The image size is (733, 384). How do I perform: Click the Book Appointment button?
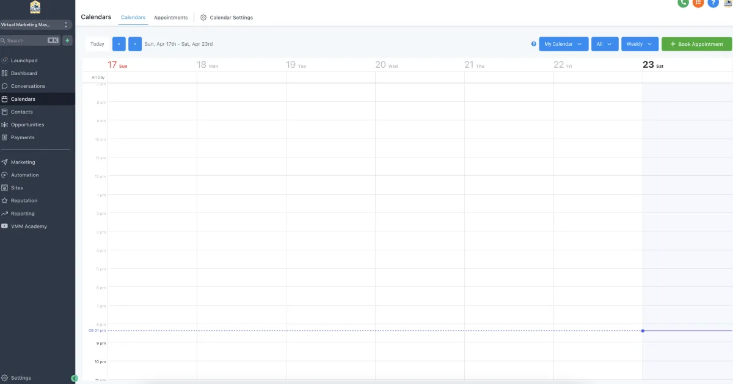click(696, 44)
